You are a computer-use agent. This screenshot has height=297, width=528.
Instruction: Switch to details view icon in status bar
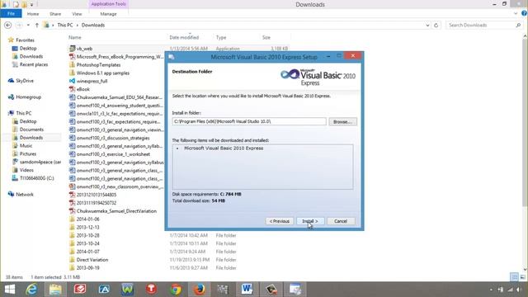(x=514, y=277)
